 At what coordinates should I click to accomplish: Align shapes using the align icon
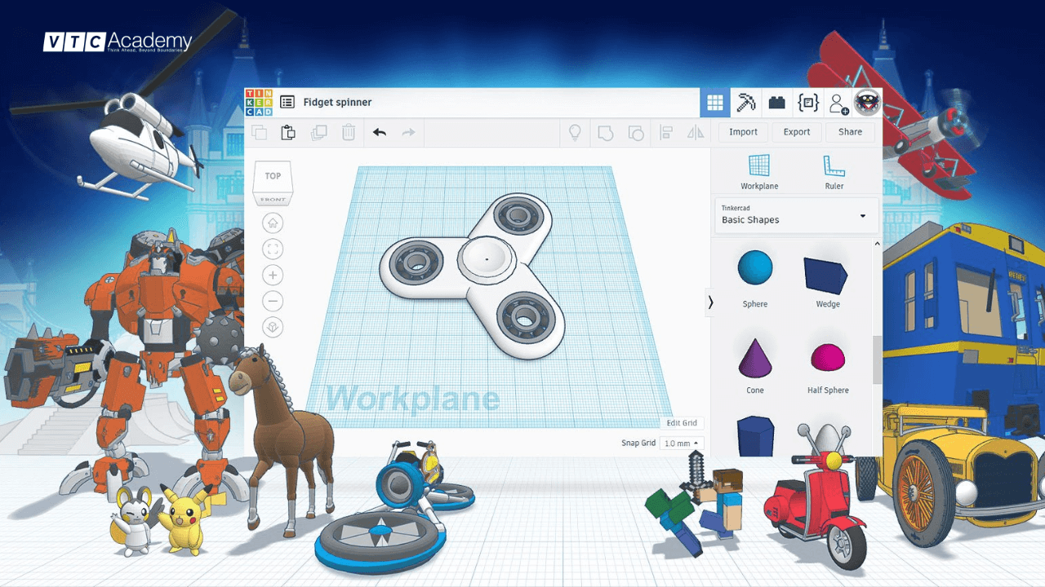pyautogui.click(x=666, y=132)
